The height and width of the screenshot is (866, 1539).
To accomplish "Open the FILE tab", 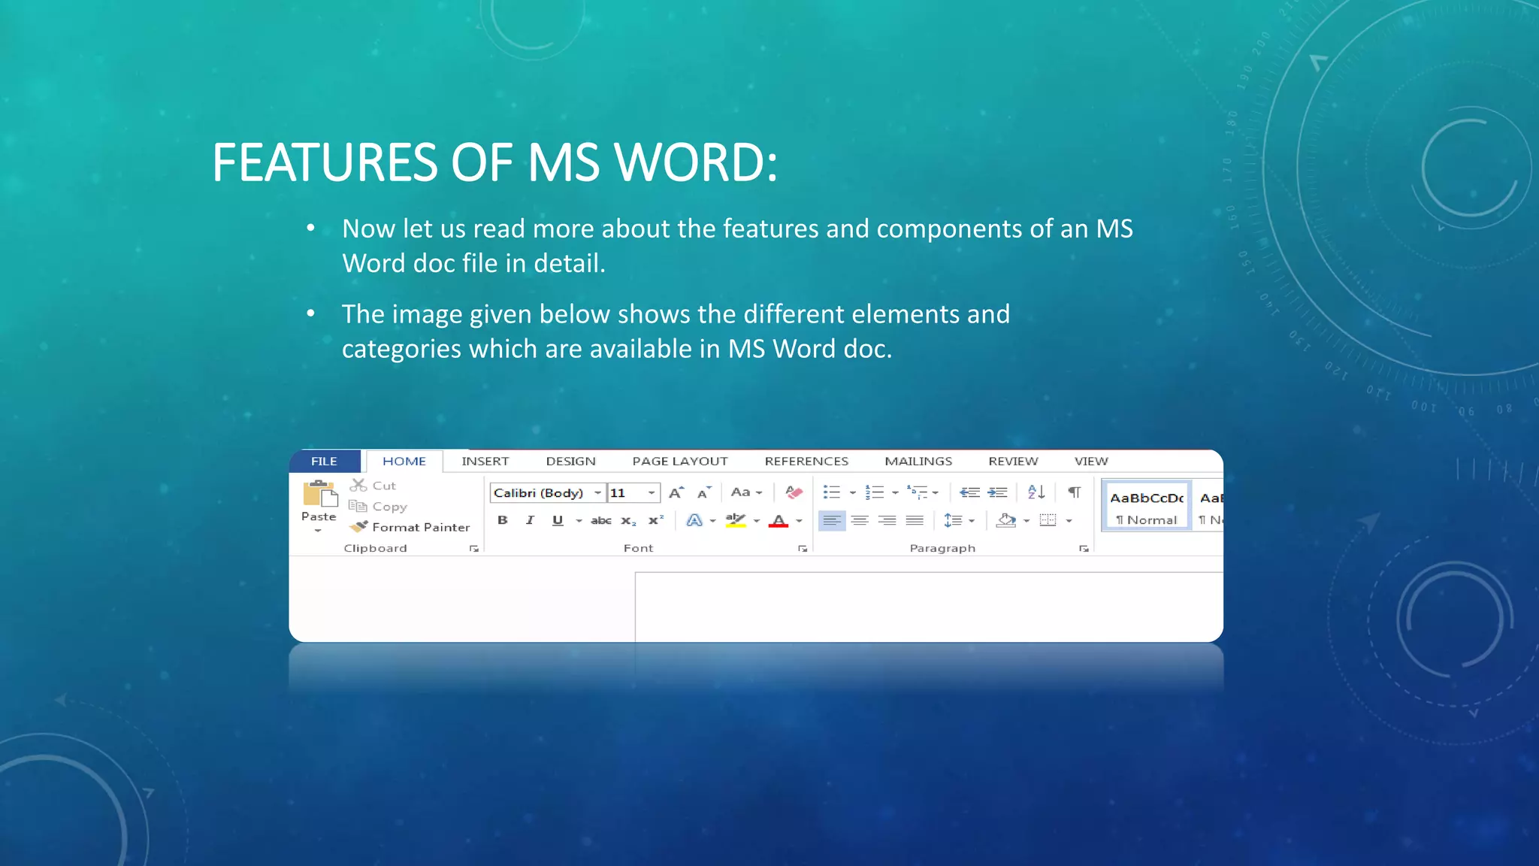I will 324,461.
